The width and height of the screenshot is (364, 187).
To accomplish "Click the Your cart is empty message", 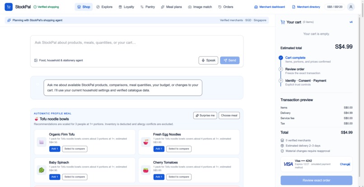I will click(317, 34).
